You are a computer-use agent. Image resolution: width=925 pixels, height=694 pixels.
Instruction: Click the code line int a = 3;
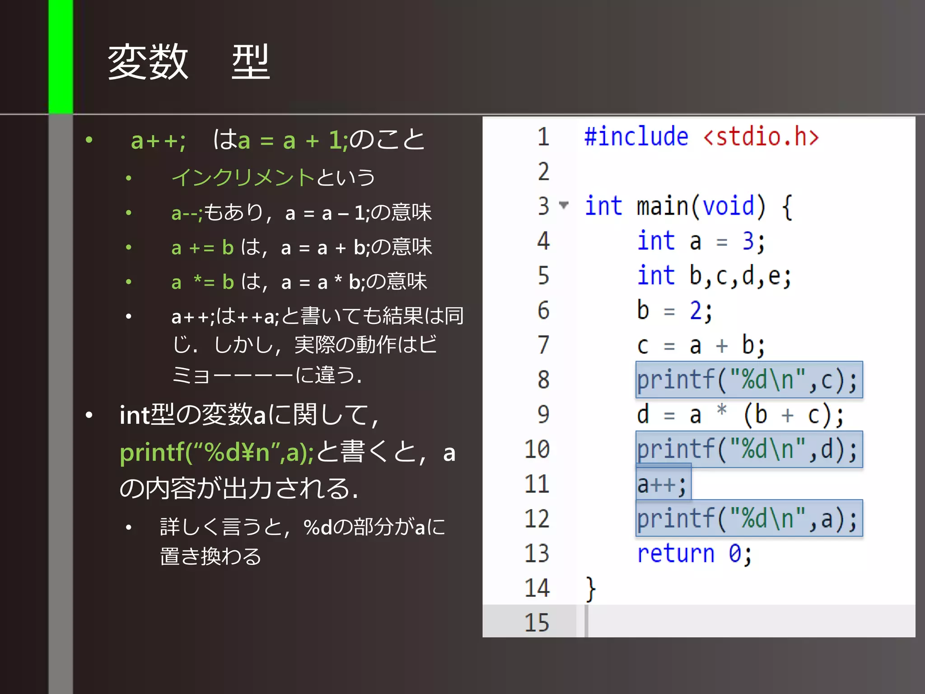point(701,241)
